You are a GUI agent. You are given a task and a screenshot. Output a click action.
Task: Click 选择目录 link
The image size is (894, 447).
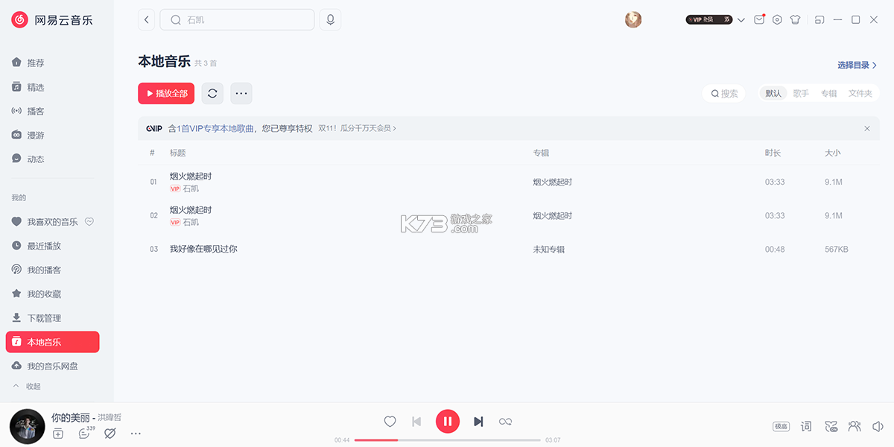coord(857,66)
